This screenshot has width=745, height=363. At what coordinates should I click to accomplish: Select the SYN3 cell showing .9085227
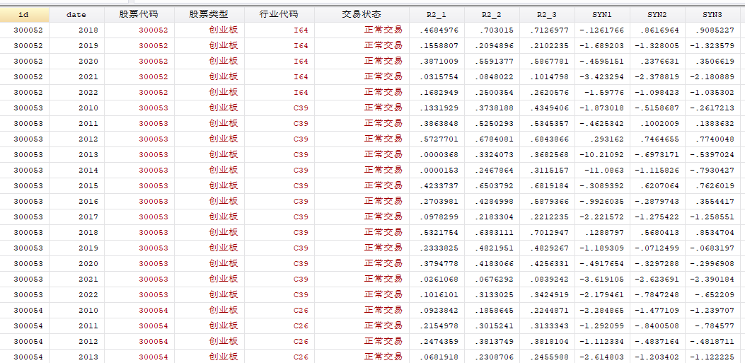pos(714,30)
